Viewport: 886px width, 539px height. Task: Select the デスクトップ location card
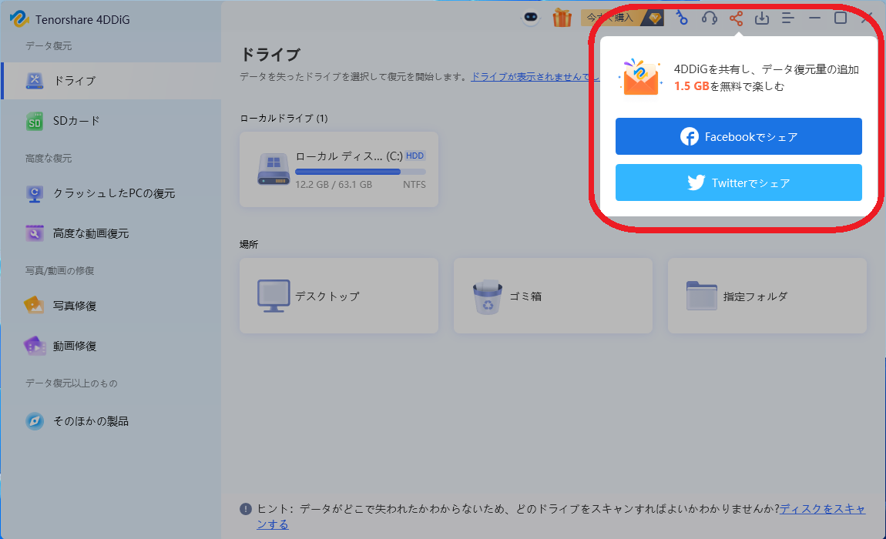(x=338, y=296)
